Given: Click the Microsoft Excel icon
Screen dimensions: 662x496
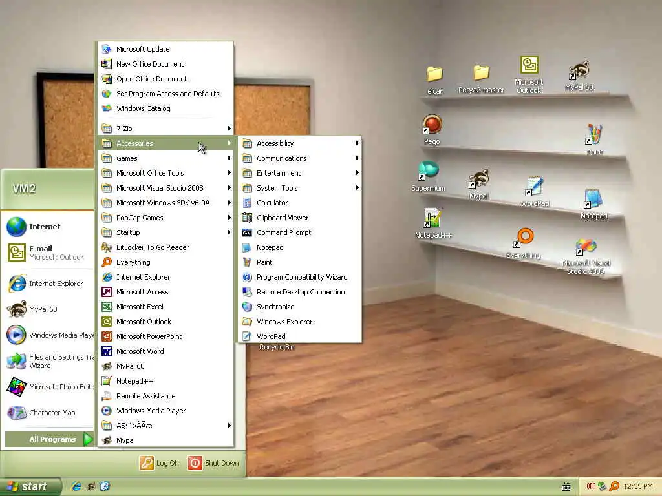Looking at the screenshot, I should point(107,307).
